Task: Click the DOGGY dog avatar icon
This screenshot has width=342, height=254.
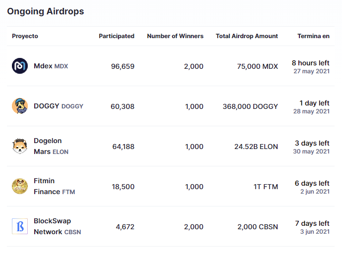Action: tap(20, 106)
